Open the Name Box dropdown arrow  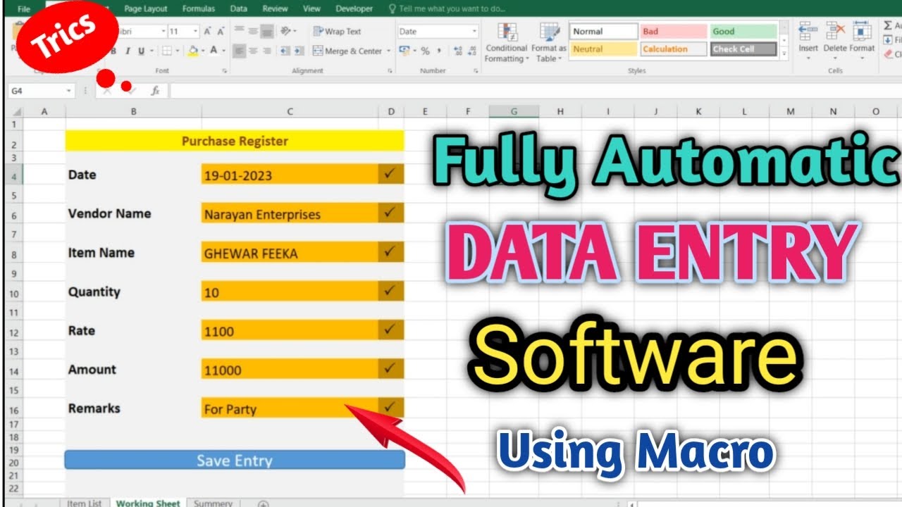69,91
